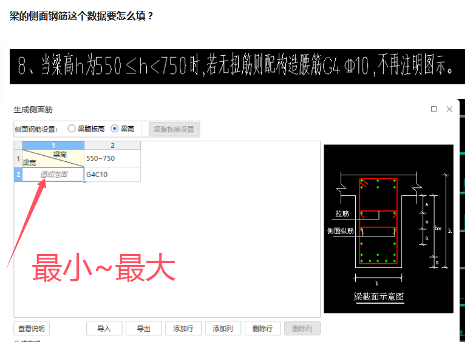Select column header 2 in the table
The height and width of the screenshot is (342, 473).
pos(112,146)
